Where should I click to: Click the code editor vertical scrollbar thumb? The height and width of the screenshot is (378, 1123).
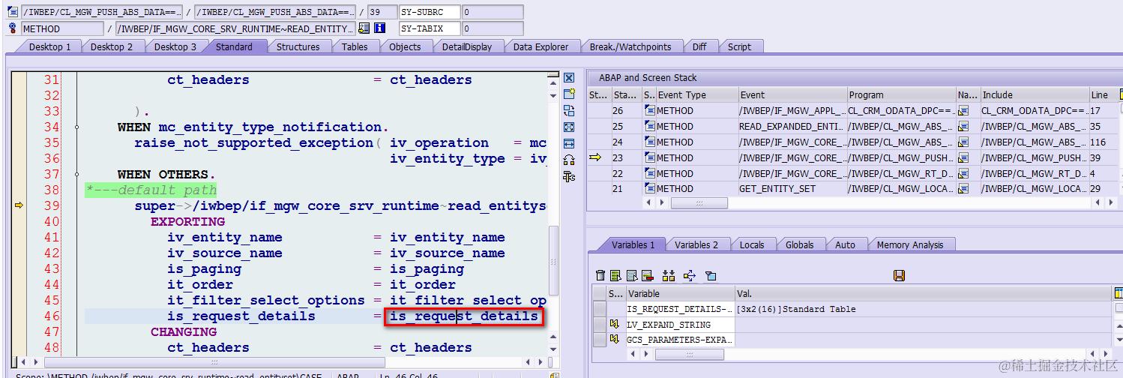tap(555, 262)
